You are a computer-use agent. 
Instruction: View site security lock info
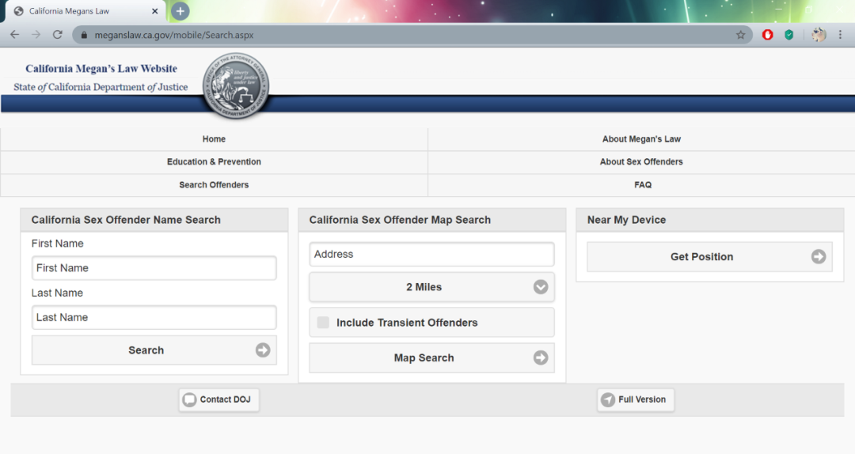[83, 35]
